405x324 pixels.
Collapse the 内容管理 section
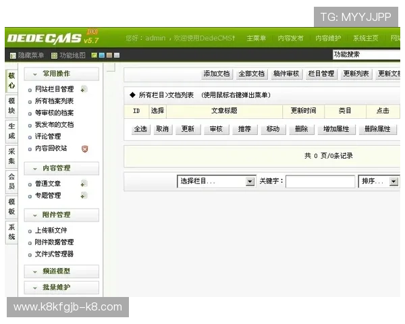61,169
